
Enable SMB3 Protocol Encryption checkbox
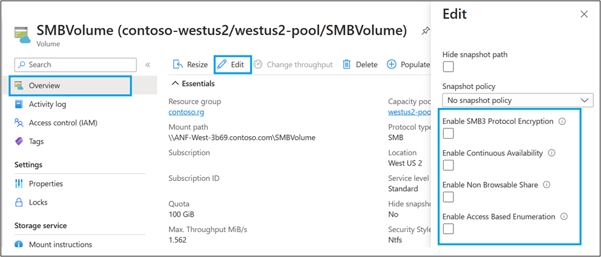[448, 134]
